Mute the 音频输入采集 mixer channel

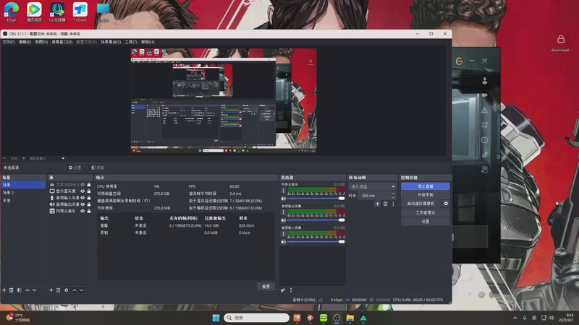[284, 242]
